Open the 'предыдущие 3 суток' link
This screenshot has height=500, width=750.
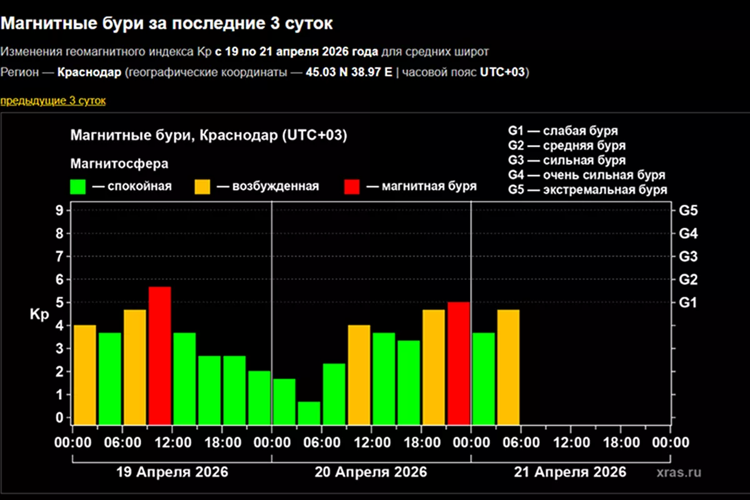[52, 101]
